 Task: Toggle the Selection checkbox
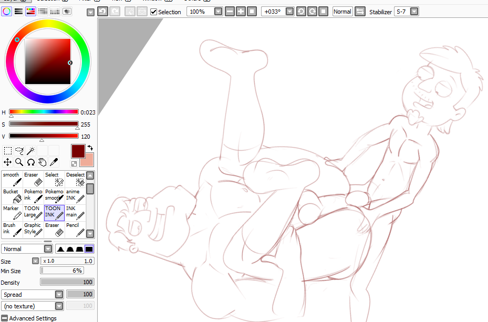(x=154, y=12)
